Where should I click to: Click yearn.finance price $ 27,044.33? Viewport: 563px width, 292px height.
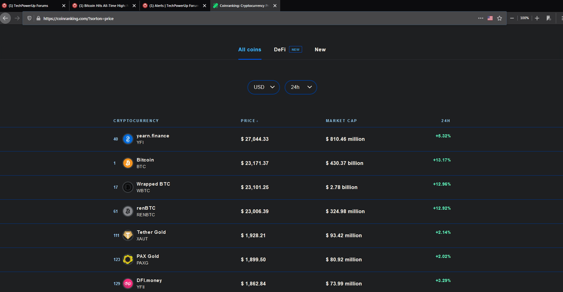(x=255, y=139)
